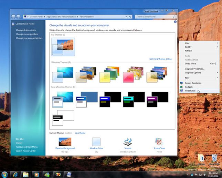Click Personalize in context menu
The height and width of the screenshot is (178, 222).
pos(200,91)
